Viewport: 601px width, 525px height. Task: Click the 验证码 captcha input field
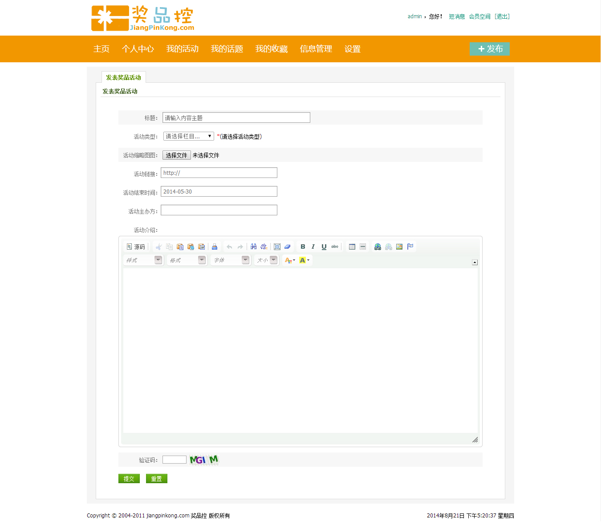tap(175, 460)
